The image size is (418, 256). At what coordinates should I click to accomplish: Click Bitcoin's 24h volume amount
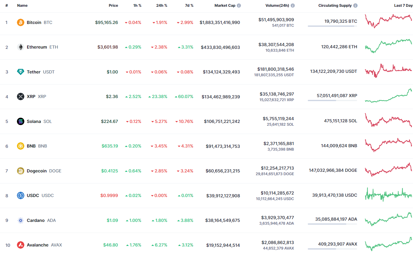[276, 20]
